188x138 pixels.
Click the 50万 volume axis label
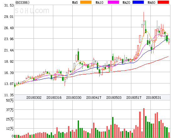point(10,100)
